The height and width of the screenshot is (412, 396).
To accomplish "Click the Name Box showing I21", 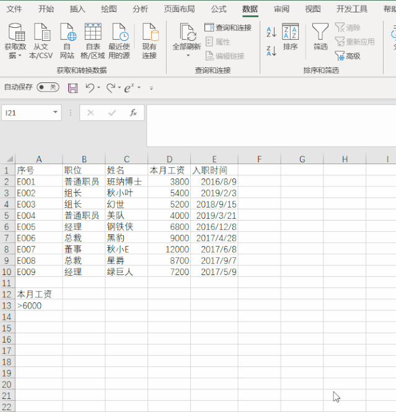I will click(28, 113).
